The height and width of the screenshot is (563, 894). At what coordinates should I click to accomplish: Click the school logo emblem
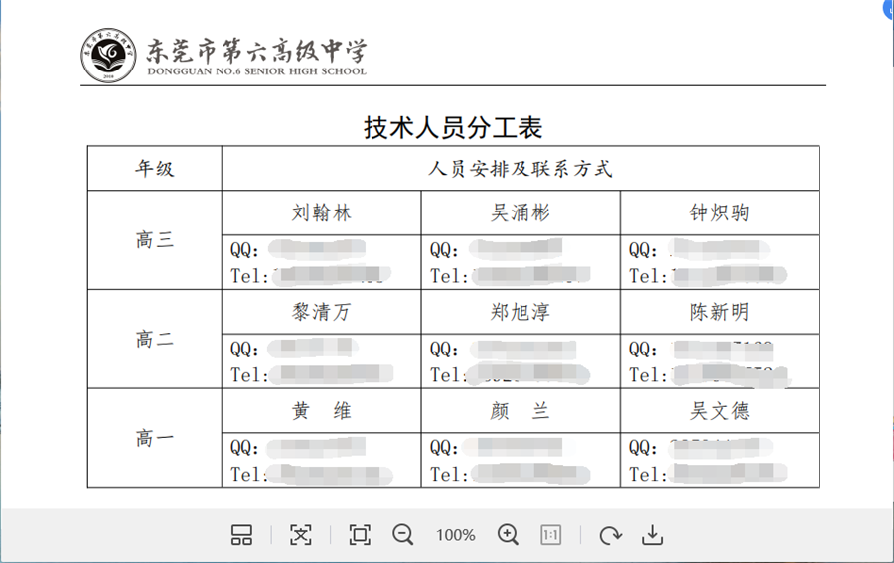pyautogui.click(x=108, y=56)
